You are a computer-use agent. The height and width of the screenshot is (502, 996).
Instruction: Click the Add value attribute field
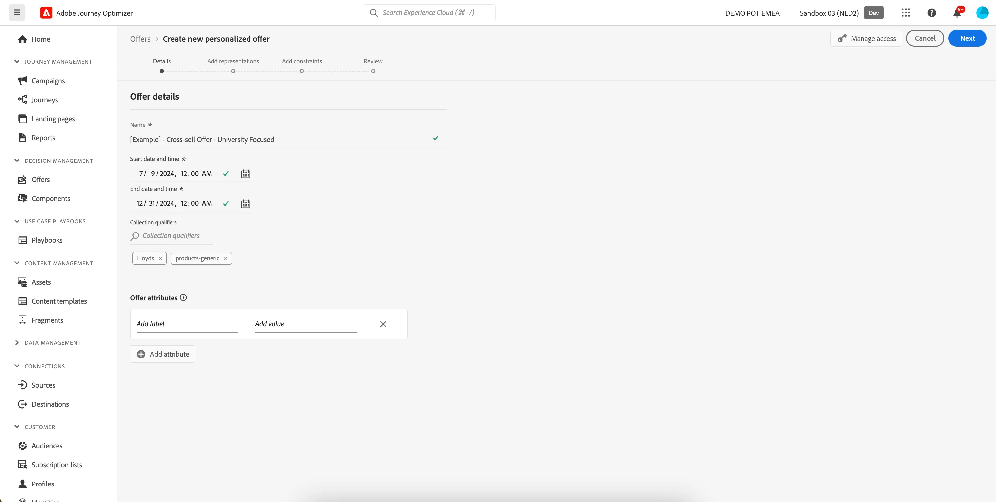305,324
